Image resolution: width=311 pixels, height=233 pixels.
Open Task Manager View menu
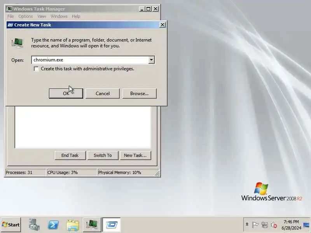point(42,16)
